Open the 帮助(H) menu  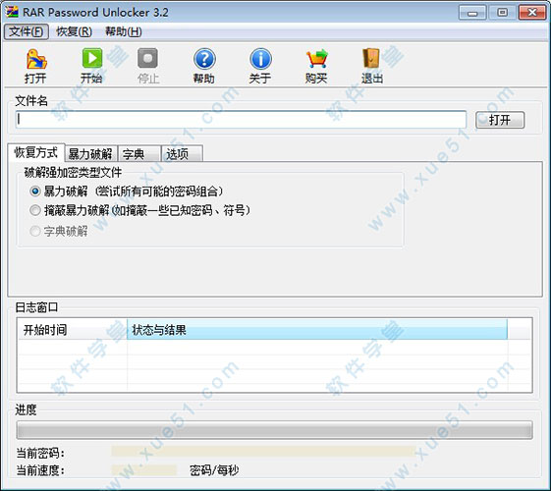point(124,32)
